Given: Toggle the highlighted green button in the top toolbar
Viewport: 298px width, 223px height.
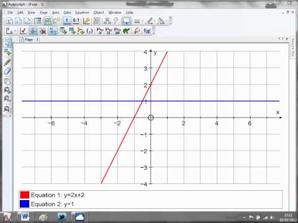Looking at the screenshot, I should coord(47,21).
